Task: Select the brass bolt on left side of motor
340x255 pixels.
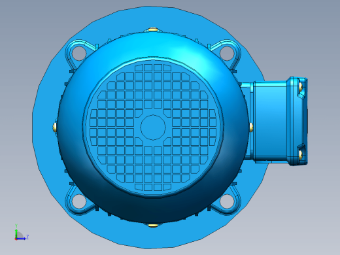Action: [55, 127]
